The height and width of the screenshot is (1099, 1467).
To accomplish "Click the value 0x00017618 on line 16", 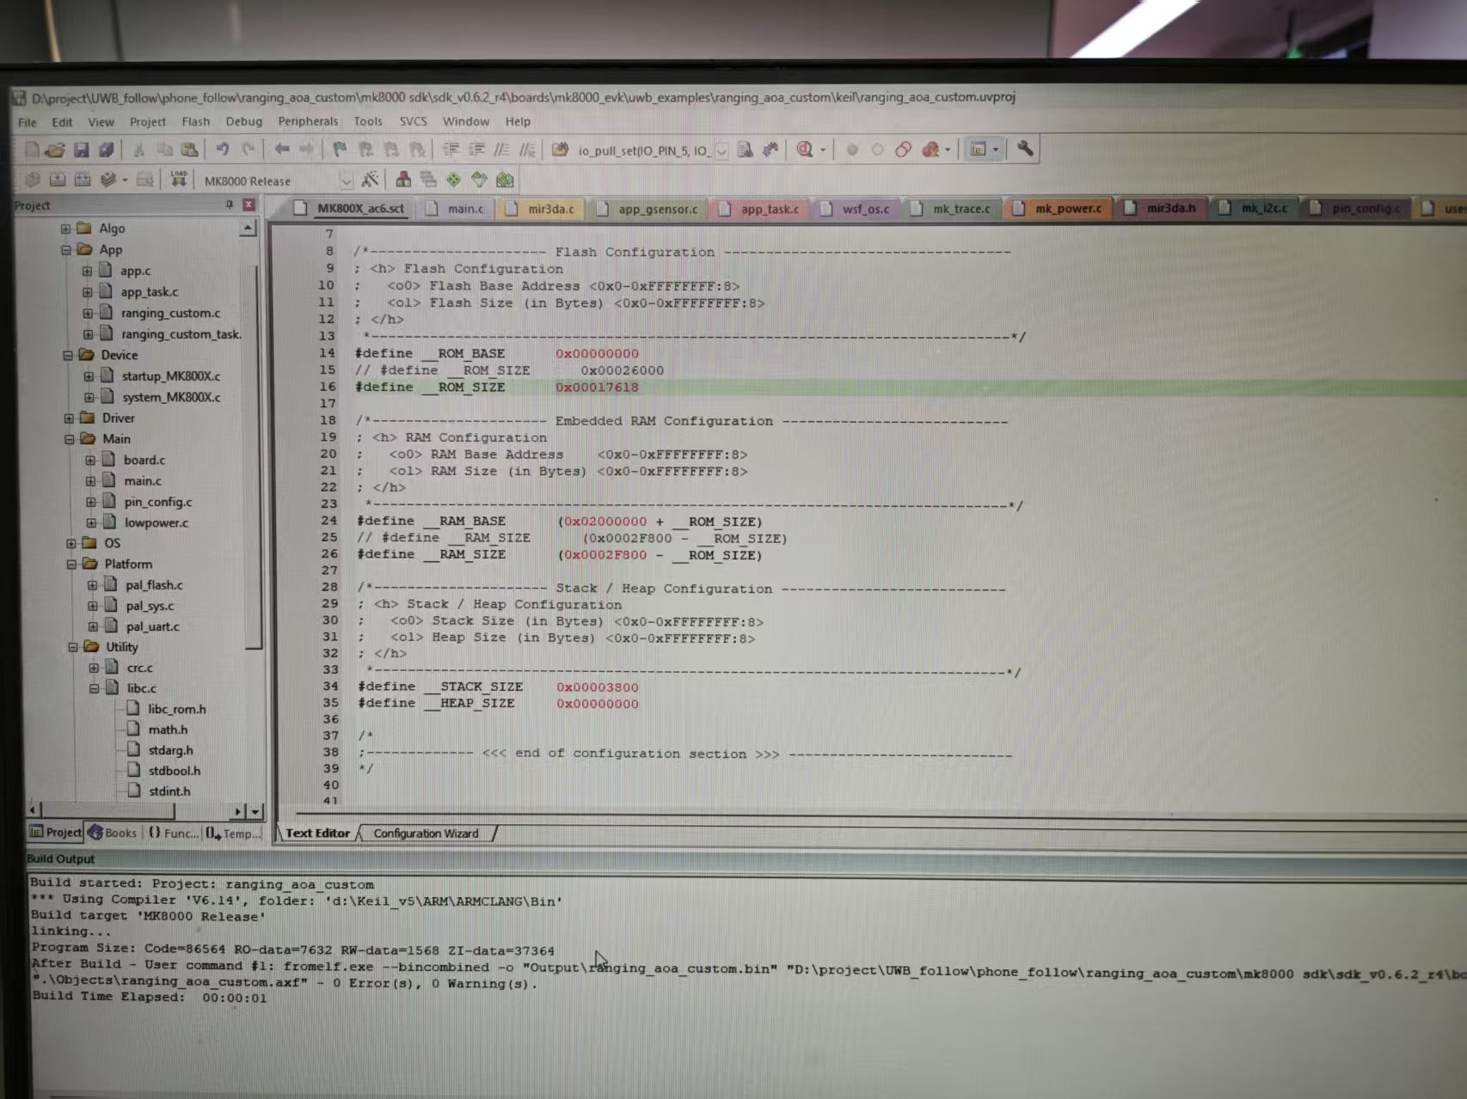I will coord(597,388).
